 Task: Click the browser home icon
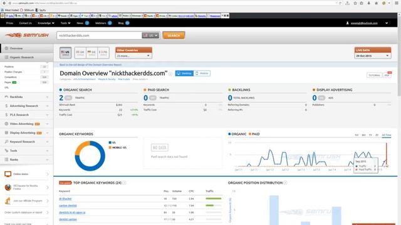[x=376, y=3]
